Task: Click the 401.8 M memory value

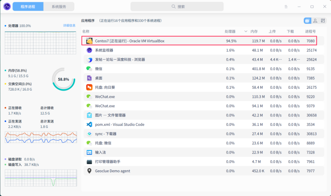Action: pyautogui.click(x=258, y=69)
